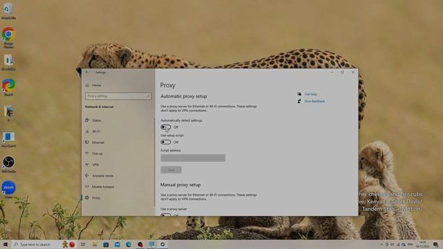443x249 pixels.
Task: Click the Proxy globe icon in sidebar
Action: pos(87,198)
